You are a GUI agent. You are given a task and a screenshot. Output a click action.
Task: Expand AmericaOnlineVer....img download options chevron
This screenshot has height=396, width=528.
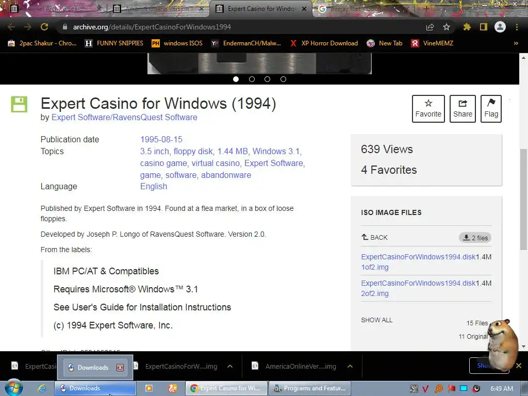pos(350,366)
